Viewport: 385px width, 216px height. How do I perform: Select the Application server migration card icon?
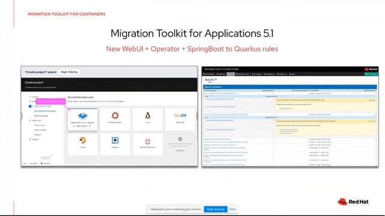tap(82, 116)
